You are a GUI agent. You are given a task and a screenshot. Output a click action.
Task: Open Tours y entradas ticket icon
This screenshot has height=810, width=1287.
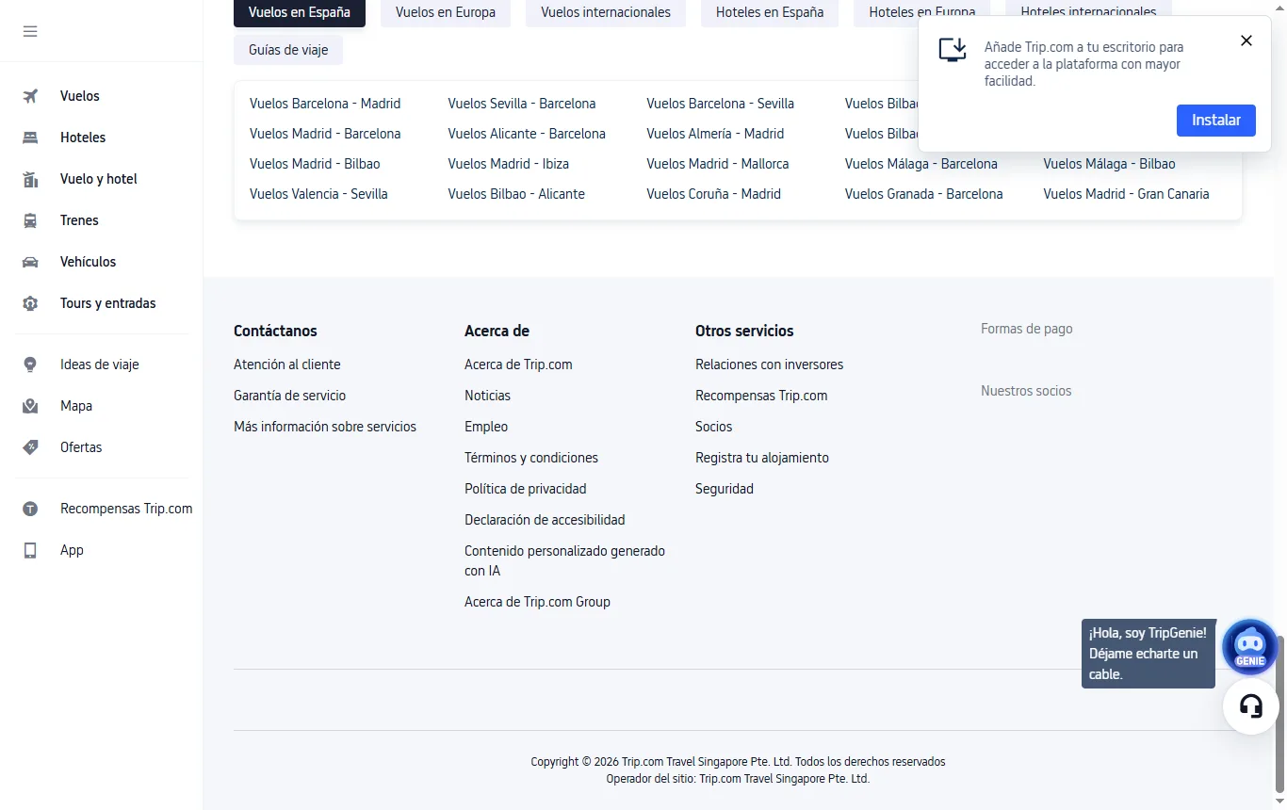tap(30, 303)
